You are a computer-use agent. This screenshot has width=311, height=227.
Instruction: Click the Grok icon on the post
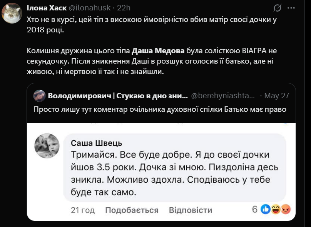click(277, 8)
